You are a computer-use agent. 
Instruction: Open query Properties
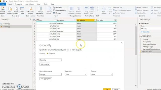click(58, 7)
